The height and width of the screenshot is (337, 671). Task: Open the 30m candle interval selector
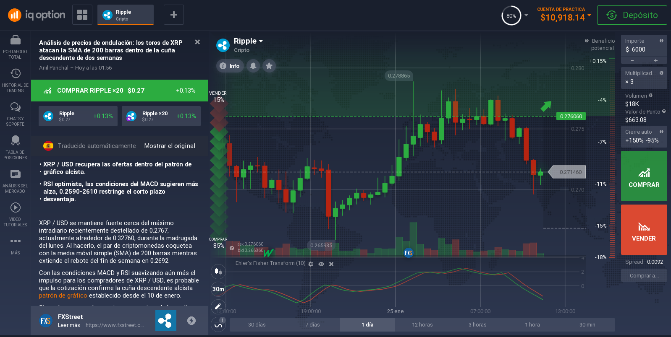coord(218,289)
